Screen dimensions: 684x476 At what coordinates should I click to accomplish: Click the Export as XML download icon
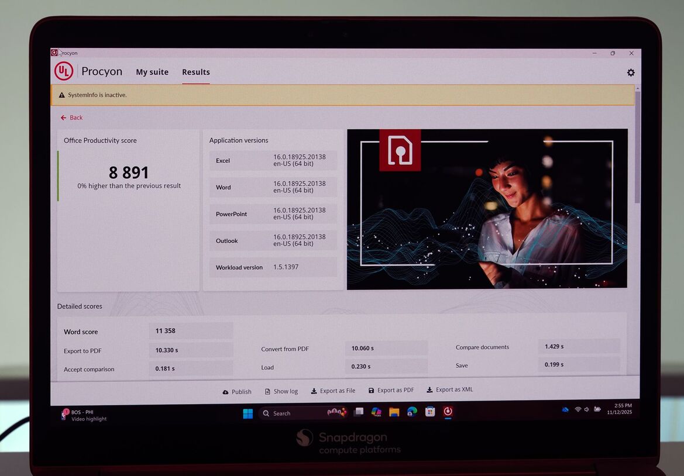pos(430,389)
